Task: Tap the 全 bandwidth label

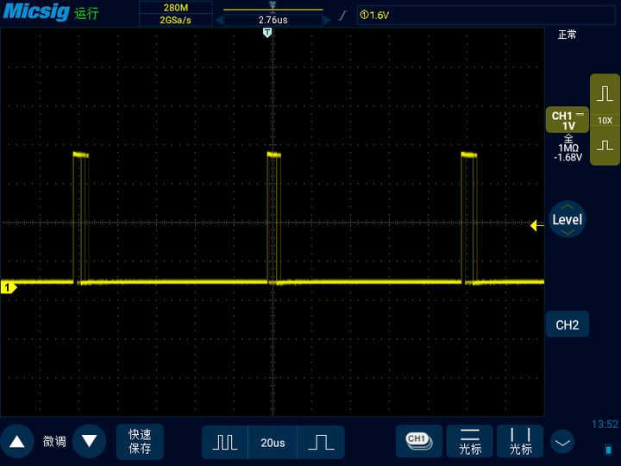Action: 568,139
